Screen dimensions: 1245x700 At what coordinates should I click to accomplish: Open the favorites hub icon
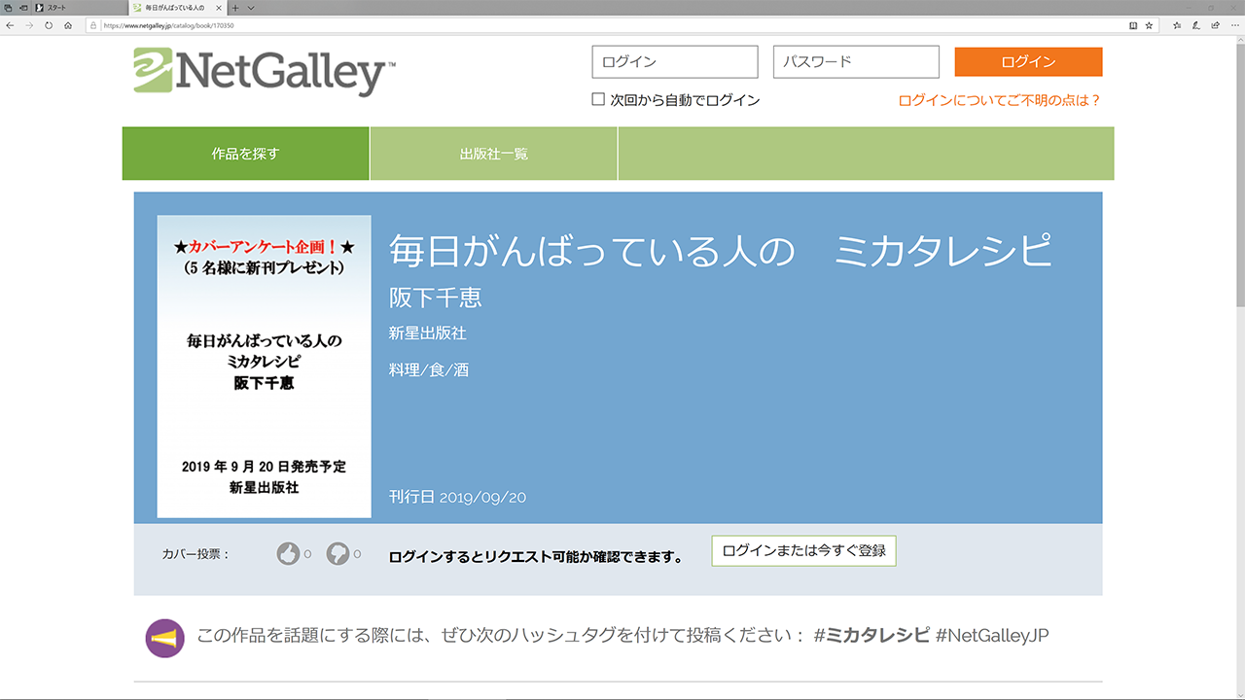[1177, 25]
